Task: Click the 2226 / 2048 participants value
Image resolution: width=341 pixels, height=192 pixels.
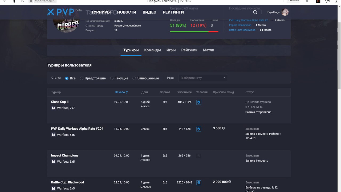Action: click(184, 182)
